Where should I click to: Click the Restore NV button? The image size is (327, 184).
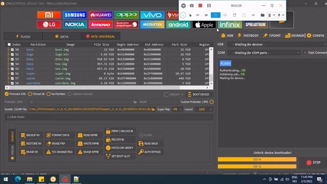31,144
